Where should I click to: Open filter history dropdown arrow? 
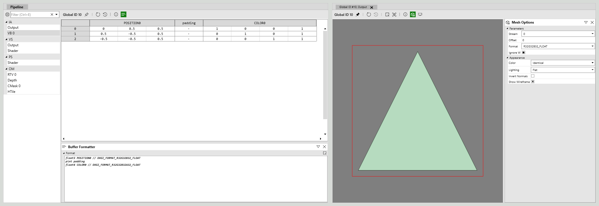click(56, 14)
